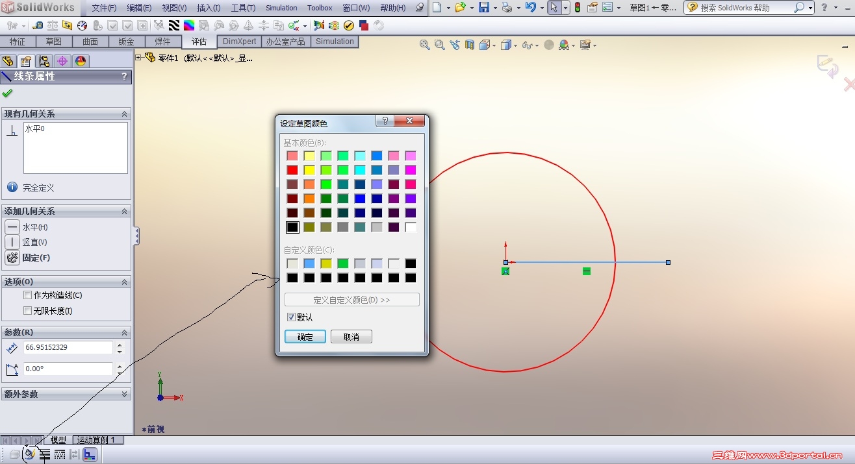
Task: Click the Zebra Stripes icon
Action: coord(174,26)
